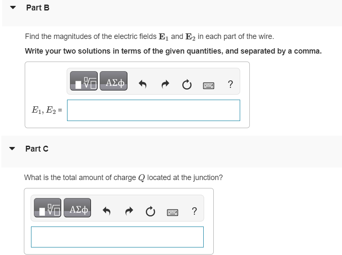
Task: Open templates button in Part B toolbar
Action: click(84, 81)
